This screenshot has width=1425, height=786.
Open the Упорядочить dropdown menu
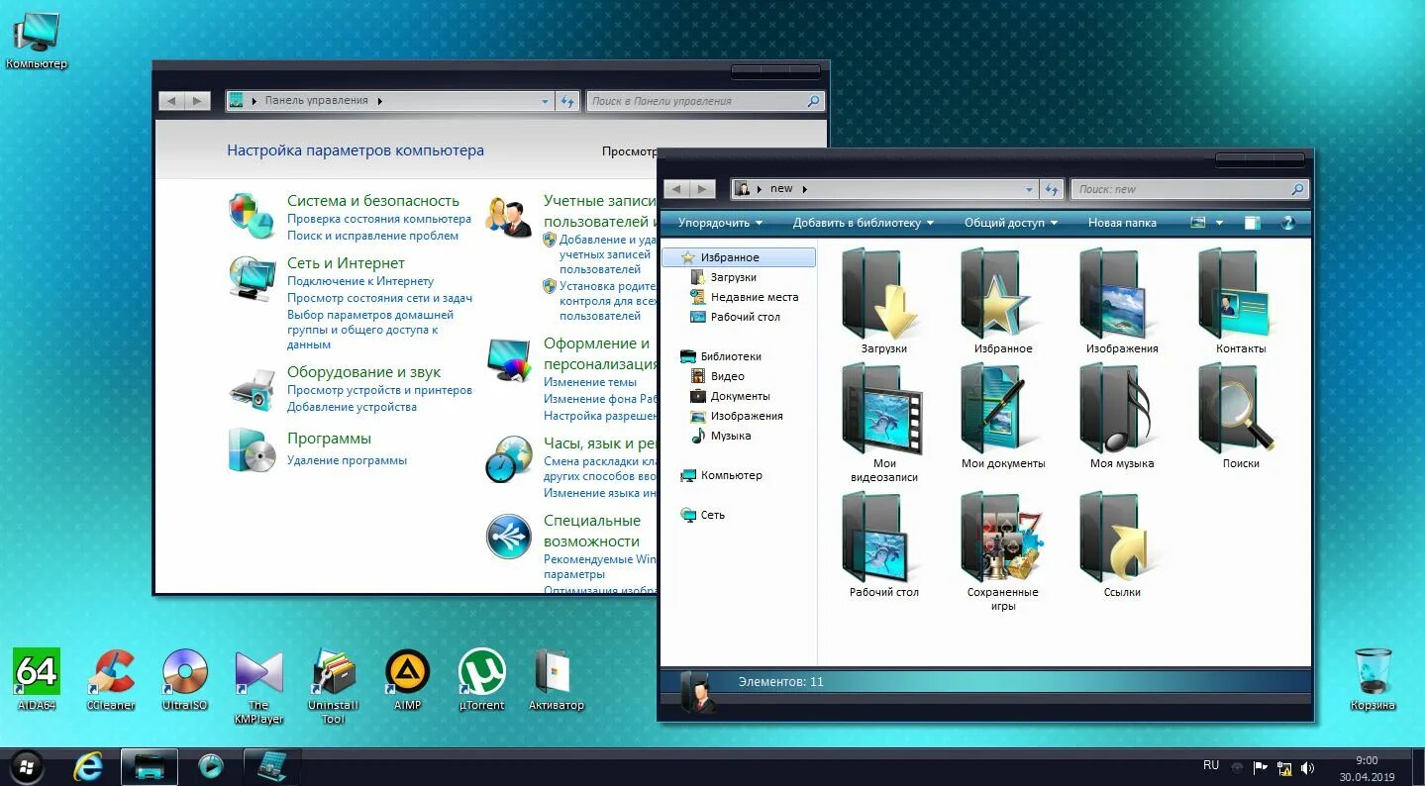pyautogui.click(x=717, y=223)
